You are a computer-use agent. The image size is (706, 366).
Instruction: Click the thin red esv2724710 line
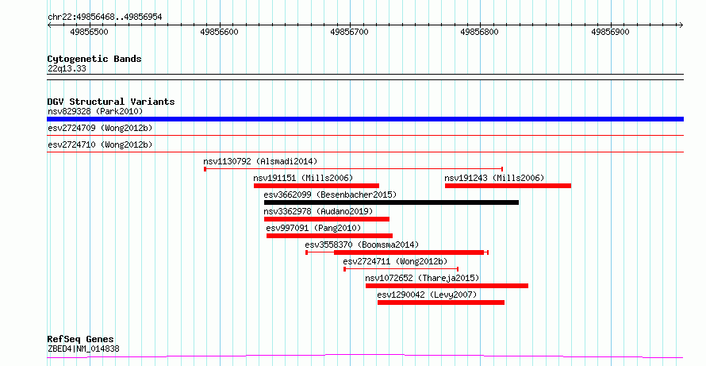[365, 152]
